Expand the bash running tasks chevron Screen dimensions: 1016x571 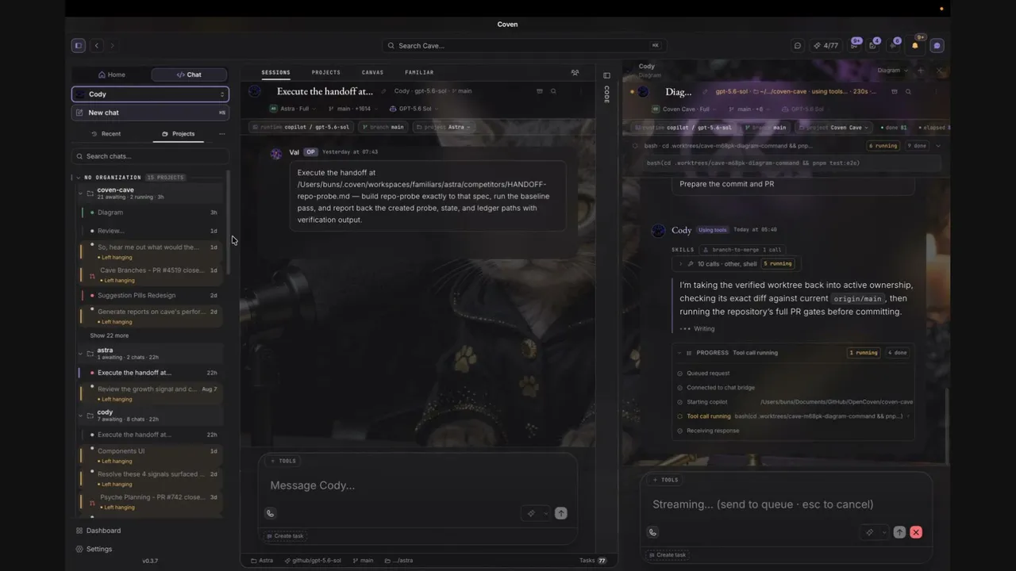(x=938, y=146)
